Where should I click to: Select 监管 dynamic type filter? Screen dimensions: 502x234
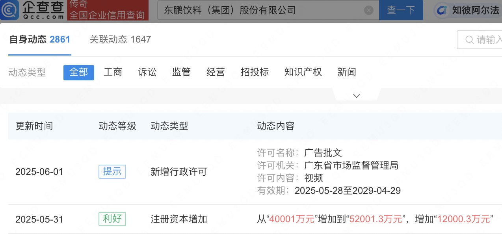(182, 72)
